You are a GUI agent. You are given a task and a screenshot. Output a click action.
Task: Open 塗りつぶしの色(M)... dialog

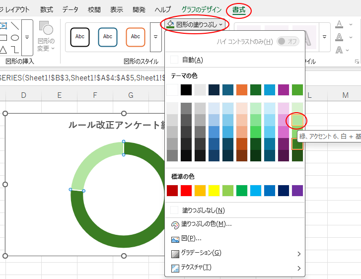[235, 224]
